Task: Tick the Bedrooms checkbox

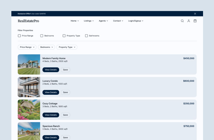Action: point(42,36)
